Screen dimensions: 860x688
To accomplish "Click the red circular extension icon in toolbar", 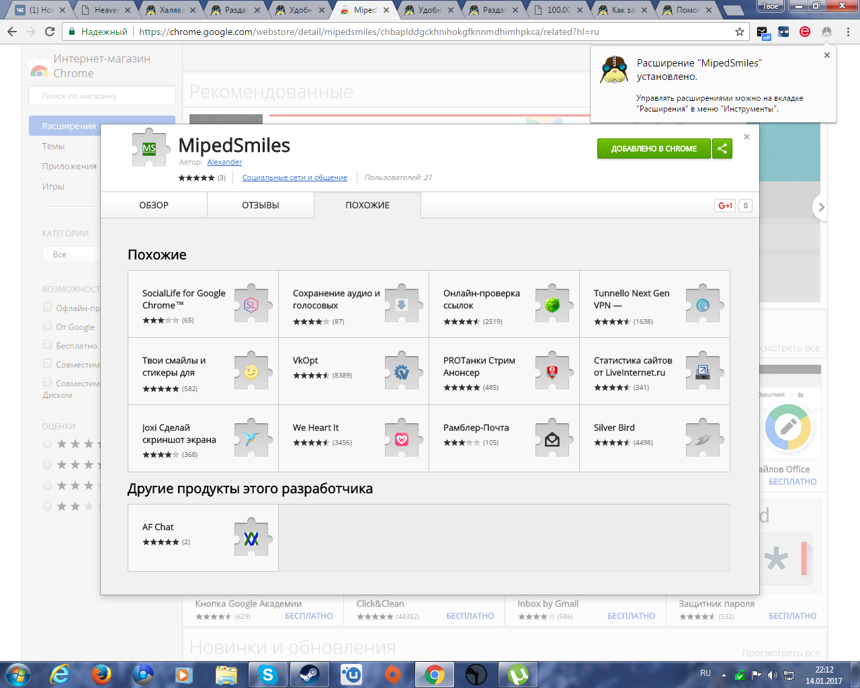I will 805,32.
